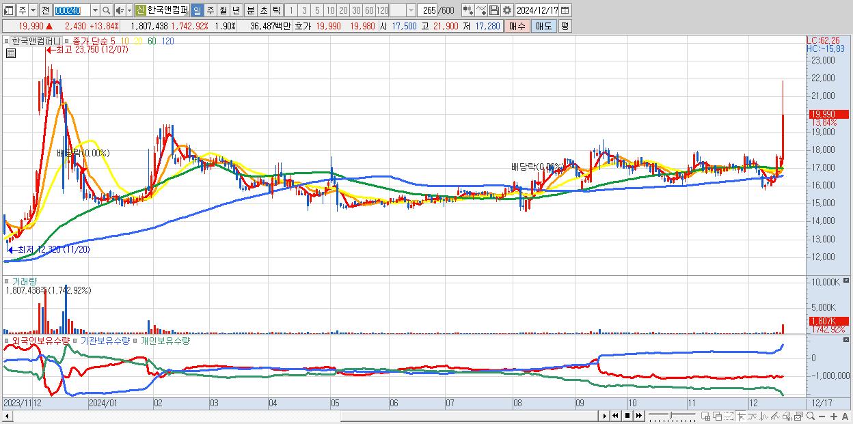Open the 주 market type dropdown arrow
This screenshot has width=853, height=424.
(x=33, y=10)
